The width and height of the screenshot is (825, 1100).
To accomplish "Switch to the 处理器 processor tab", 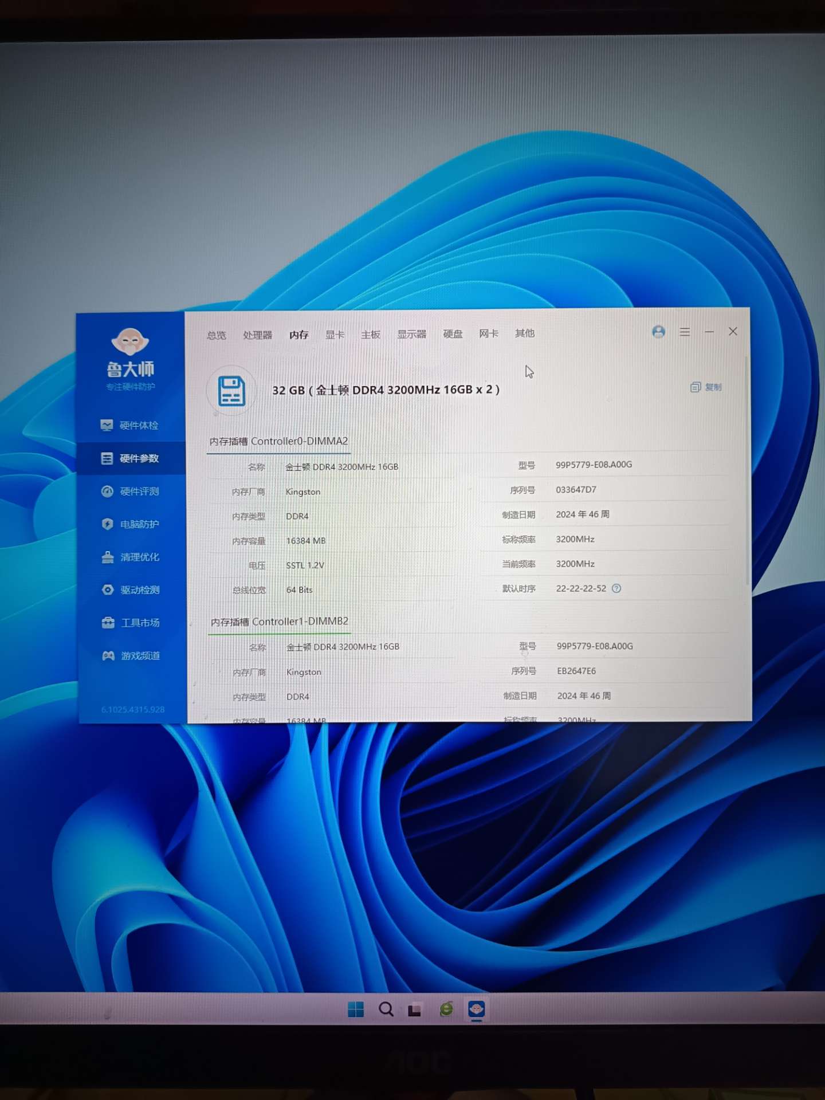I will [x=257, y=335].
